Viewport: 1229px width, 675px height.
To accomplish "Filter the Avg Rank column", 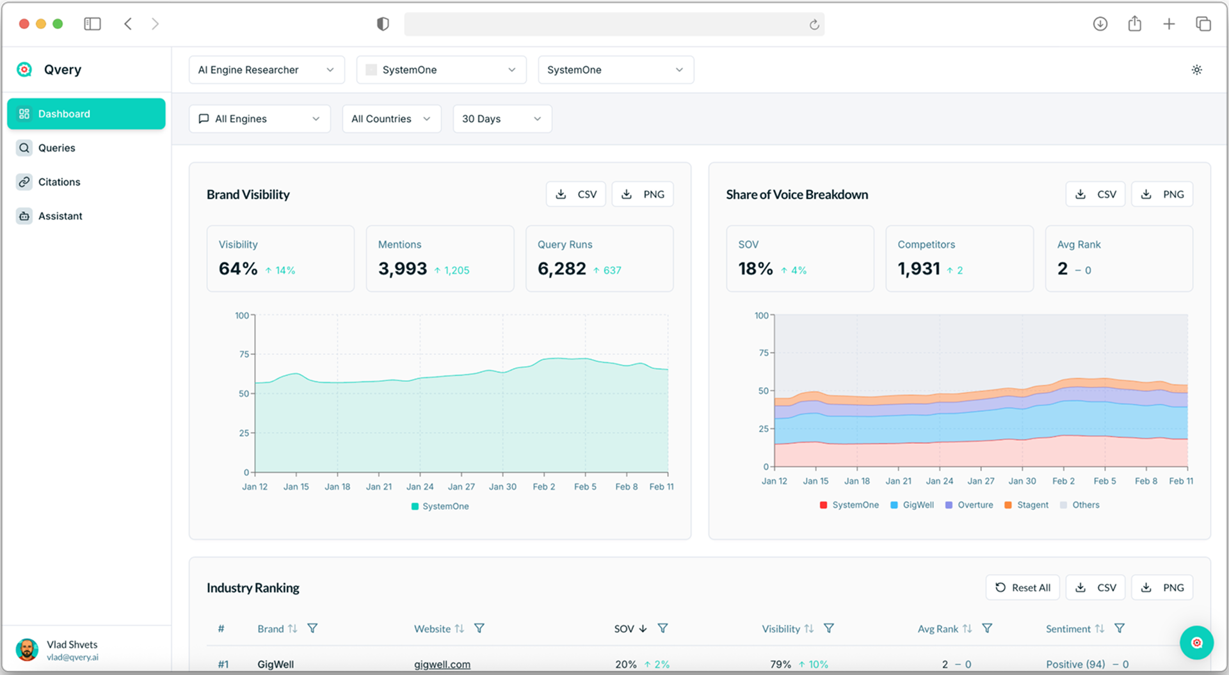I will point(987,628).
